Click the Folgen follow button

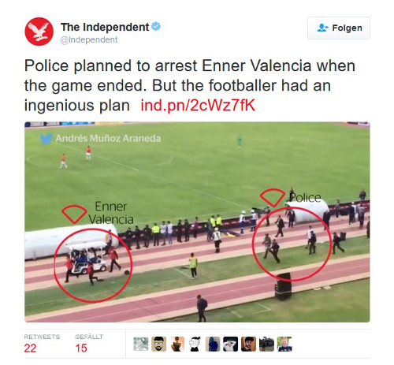pos(339,28)
